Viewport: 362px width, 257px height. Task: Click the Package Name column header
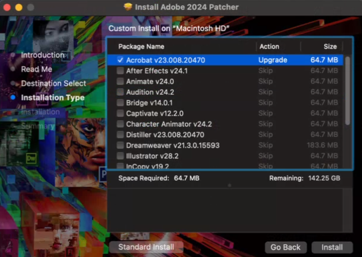tap(142, 47)
